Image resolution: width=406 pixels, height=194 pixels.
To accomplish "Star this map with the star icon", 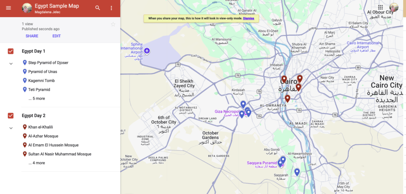I will click(x=113, y=24).
